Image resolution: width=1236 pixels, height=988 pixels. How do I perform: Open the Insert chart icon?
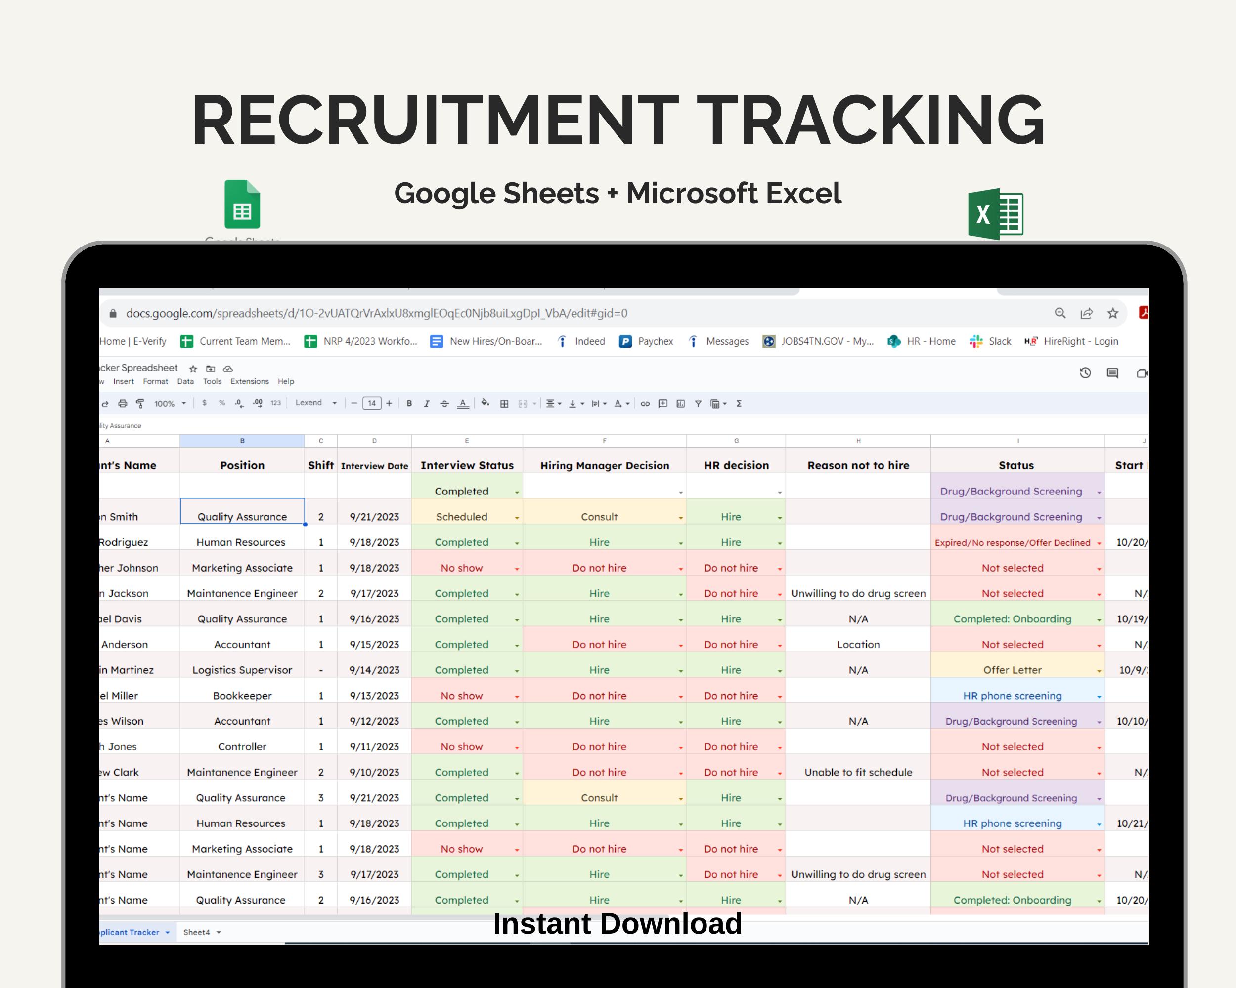(x=681, y=403)
